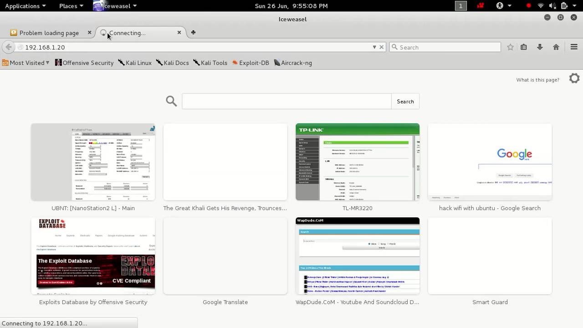Switch to the Problem loading page tab
The height and width of the screenshot is (328, 583).
click(49, 33)
